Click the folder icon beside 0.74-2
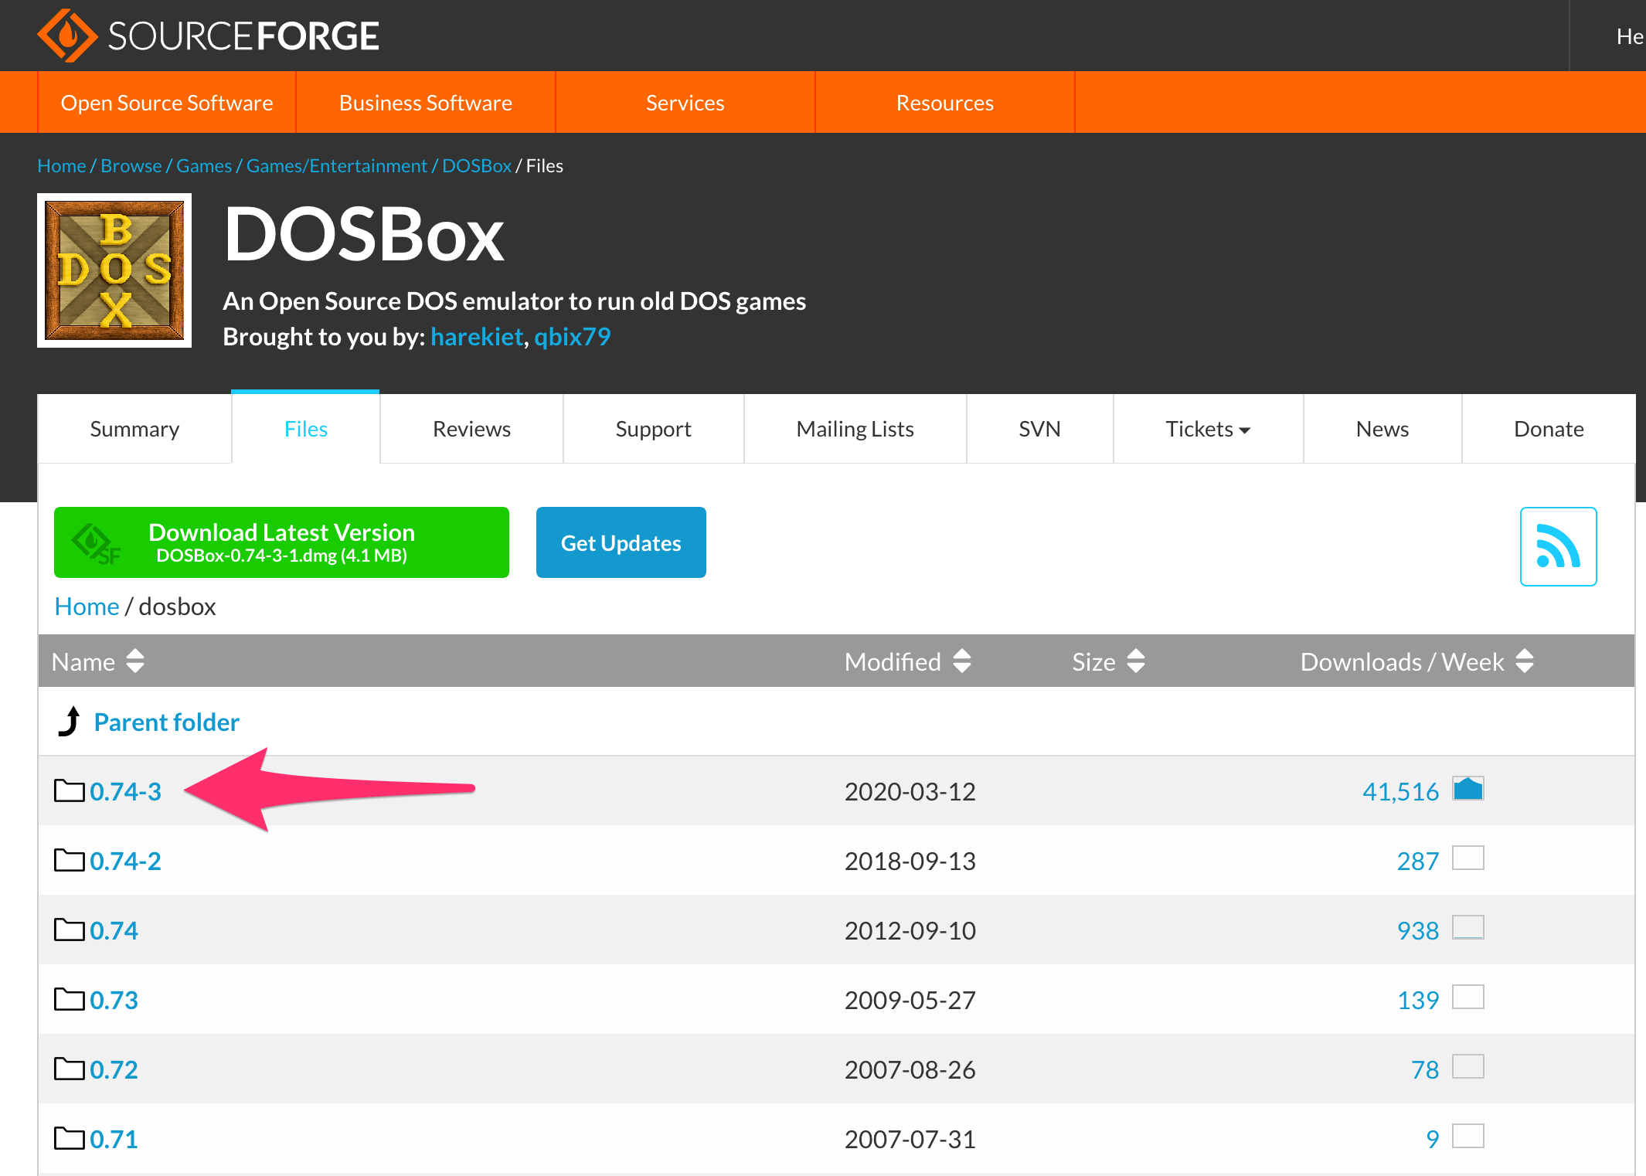Image resolution: width=1646 pixels, height=1176 pixels. pyautogui.click(x=69, y=860)
